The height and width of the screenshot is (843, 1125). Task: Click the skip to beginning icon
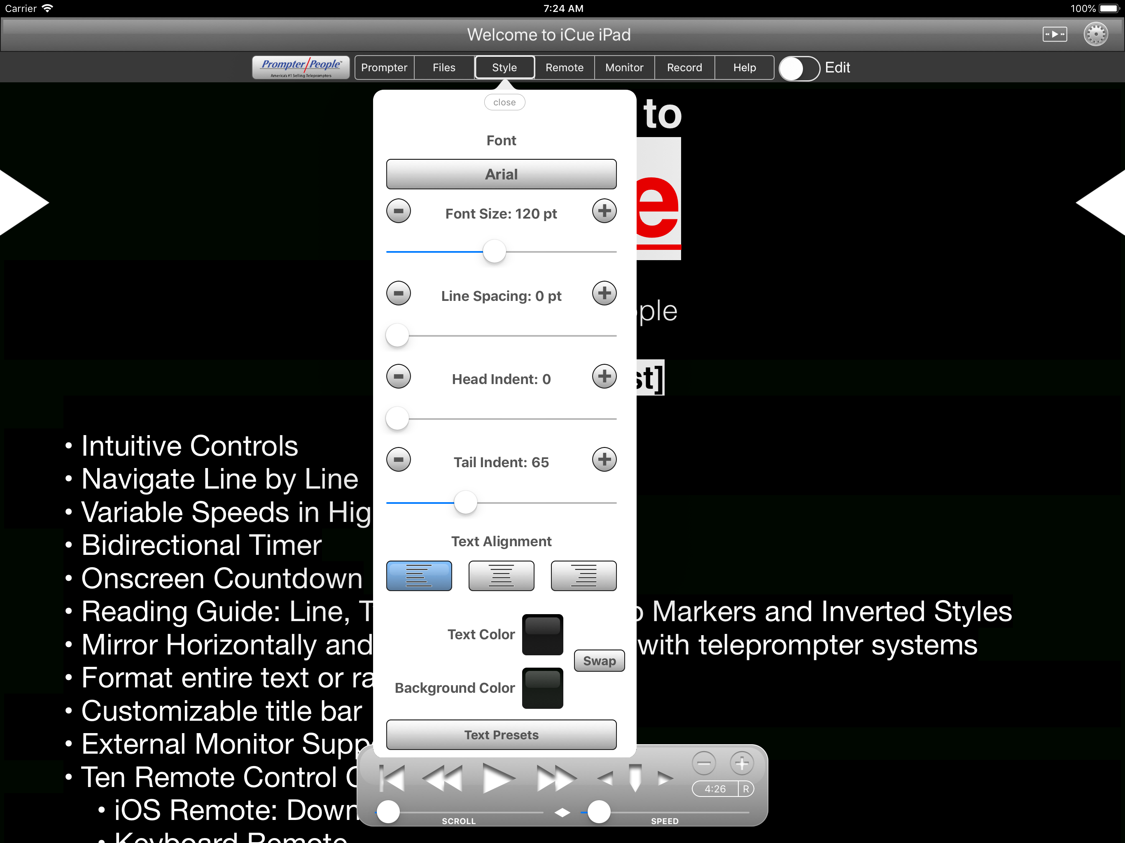tap(392, 778)
